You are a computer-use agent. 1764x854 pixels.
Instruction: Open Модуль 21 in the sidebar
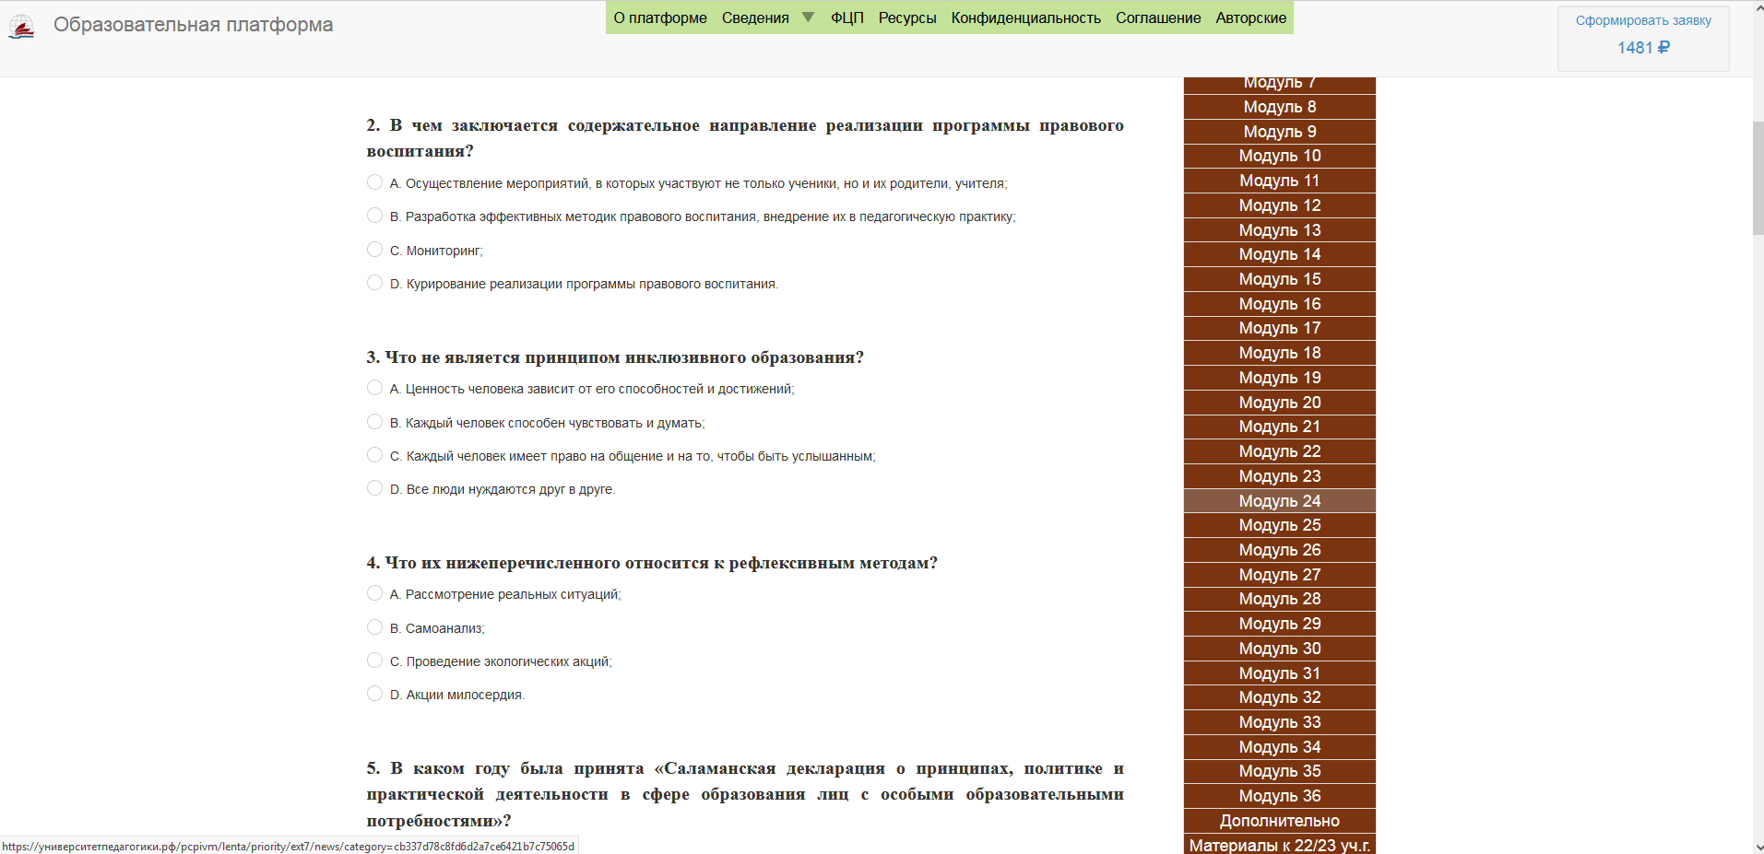1279,427
